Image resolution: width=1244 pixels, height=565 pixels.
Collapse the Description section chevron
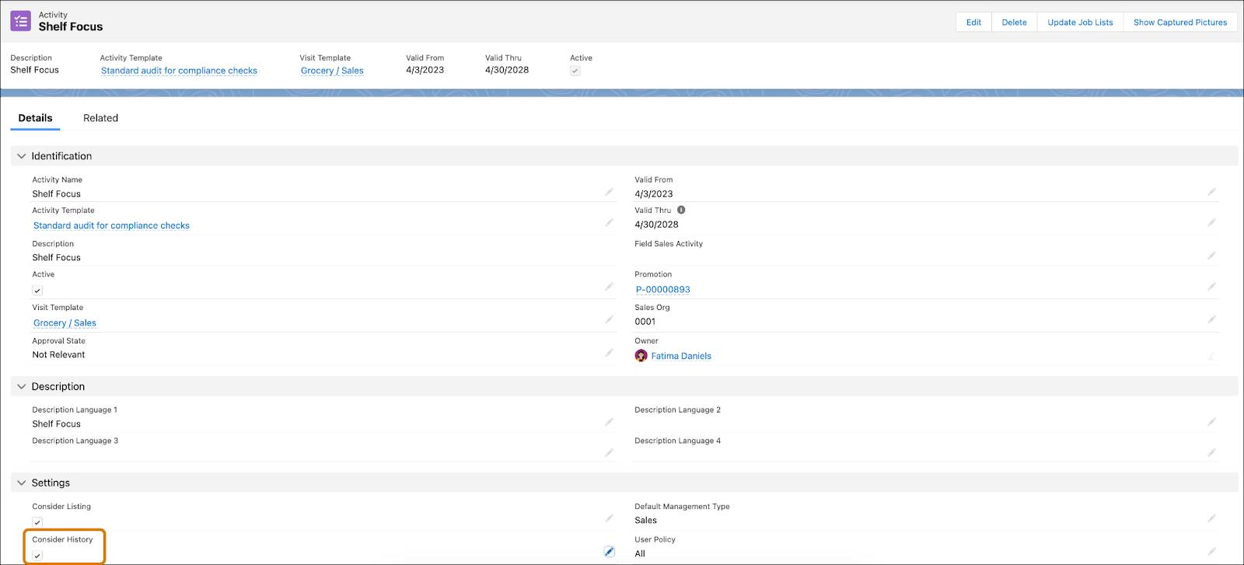[x=22, y=386]
